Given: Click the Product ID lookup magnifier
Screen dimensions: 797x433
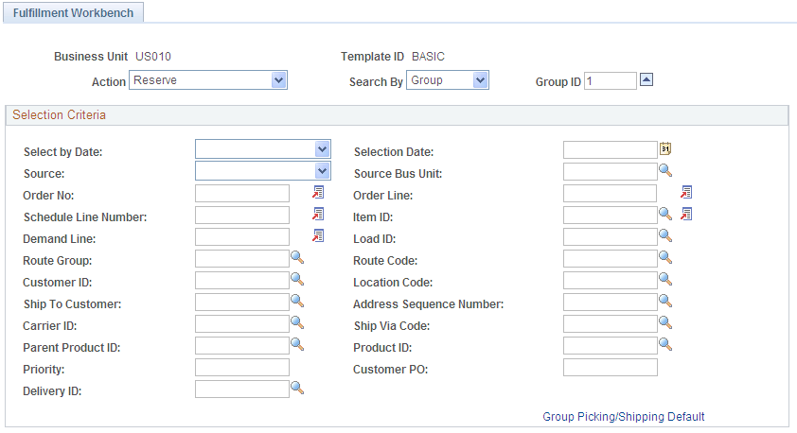Looking at the screenshot, I should [665, 345].
